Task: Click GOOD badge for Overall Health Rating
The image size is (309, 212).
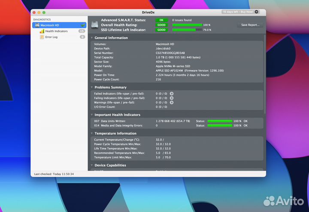Action: (161, 25)
